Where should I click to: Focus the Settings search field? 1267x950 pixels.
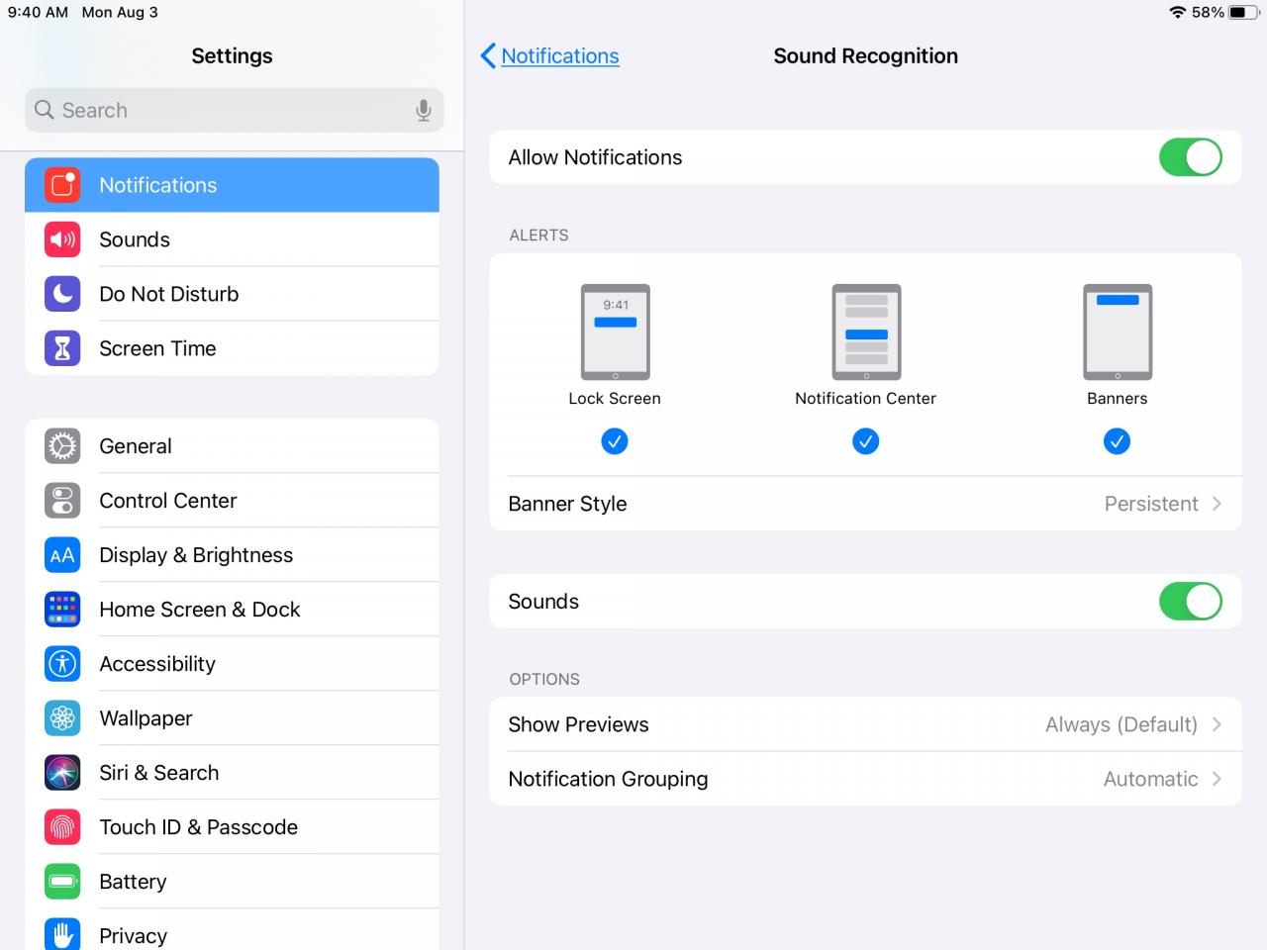pyautogui.click(x=235, y=110)
